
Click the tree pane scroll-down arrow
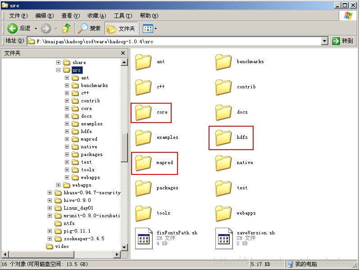pyautogui.click(x=124, y=247)
